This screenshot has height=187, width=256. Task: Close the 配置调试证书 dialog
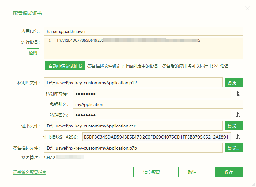[x=247, y=8]
